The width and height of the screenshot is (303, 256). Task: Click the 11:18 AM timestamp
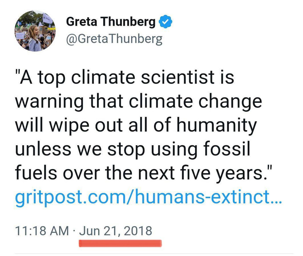(x=42, y=230)
